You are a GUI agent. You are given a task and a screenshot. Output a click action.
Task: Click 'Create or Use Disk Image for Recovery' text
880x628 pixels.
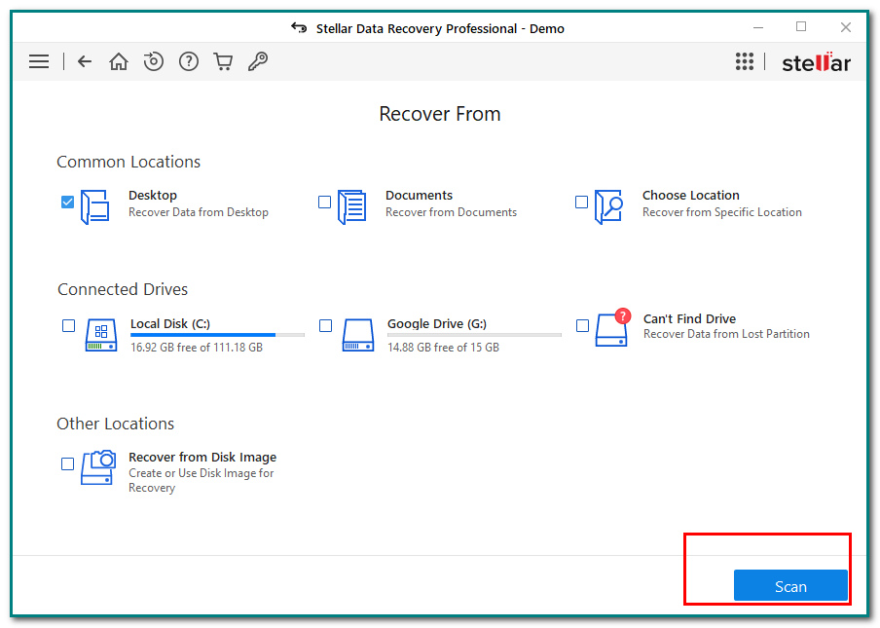coord(201,480)
